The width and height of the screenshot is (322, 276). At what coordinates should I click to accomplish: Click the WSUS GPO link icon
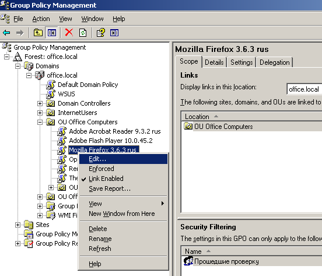pos(51,94)
